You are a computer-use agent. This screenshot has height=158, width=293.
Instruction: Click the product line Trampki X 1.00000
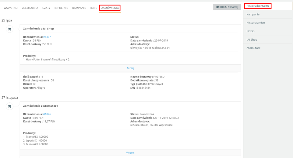click(x=36, y=137)
